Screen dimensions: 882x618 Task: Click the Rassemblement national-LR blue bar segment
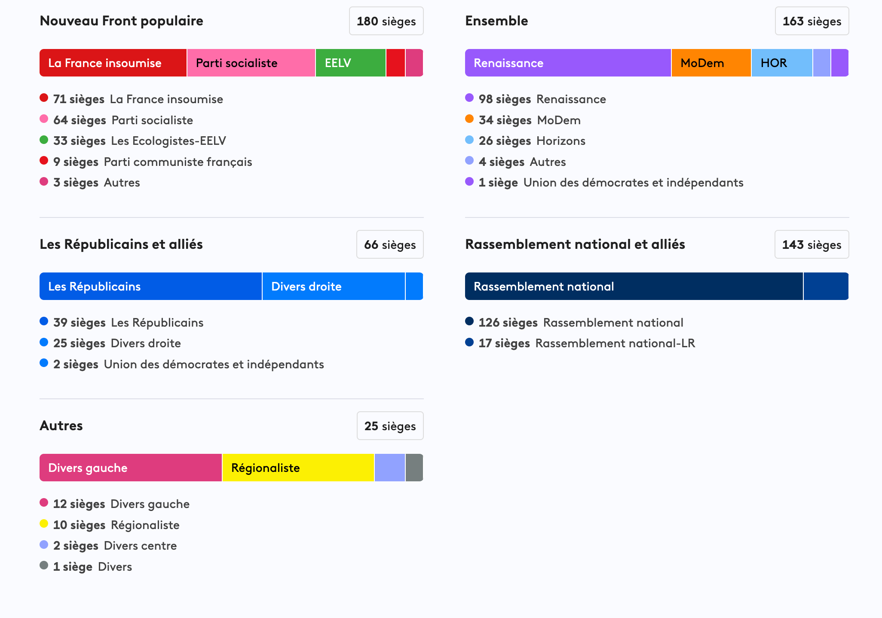[x=826, y=286]
